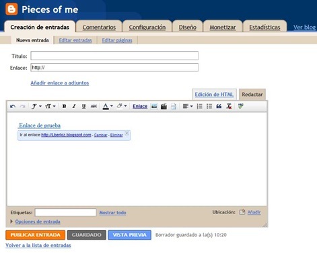
Task: Click Añadir enlace a adjuntos
Action: click(x=60, y=83)
